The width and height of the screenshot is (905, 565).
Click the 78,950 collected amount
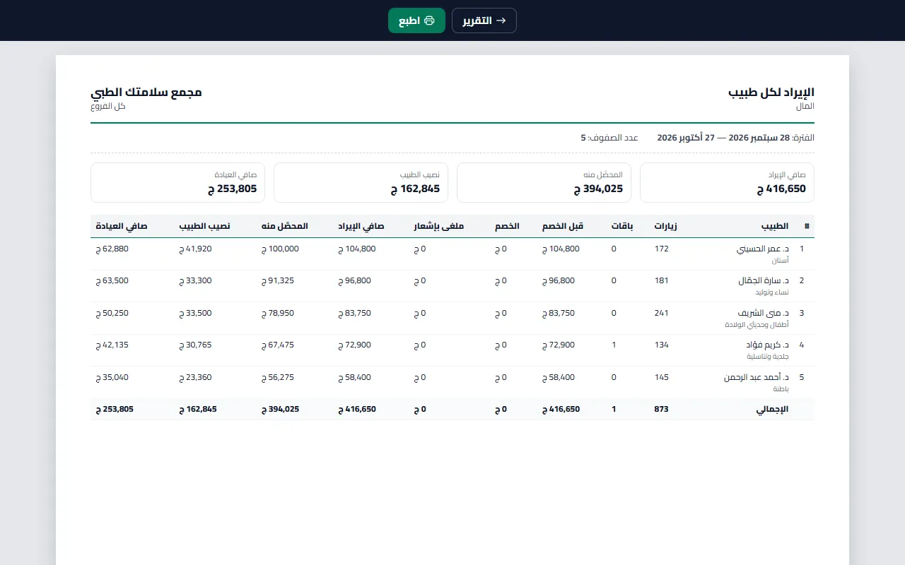click(277, 313)
